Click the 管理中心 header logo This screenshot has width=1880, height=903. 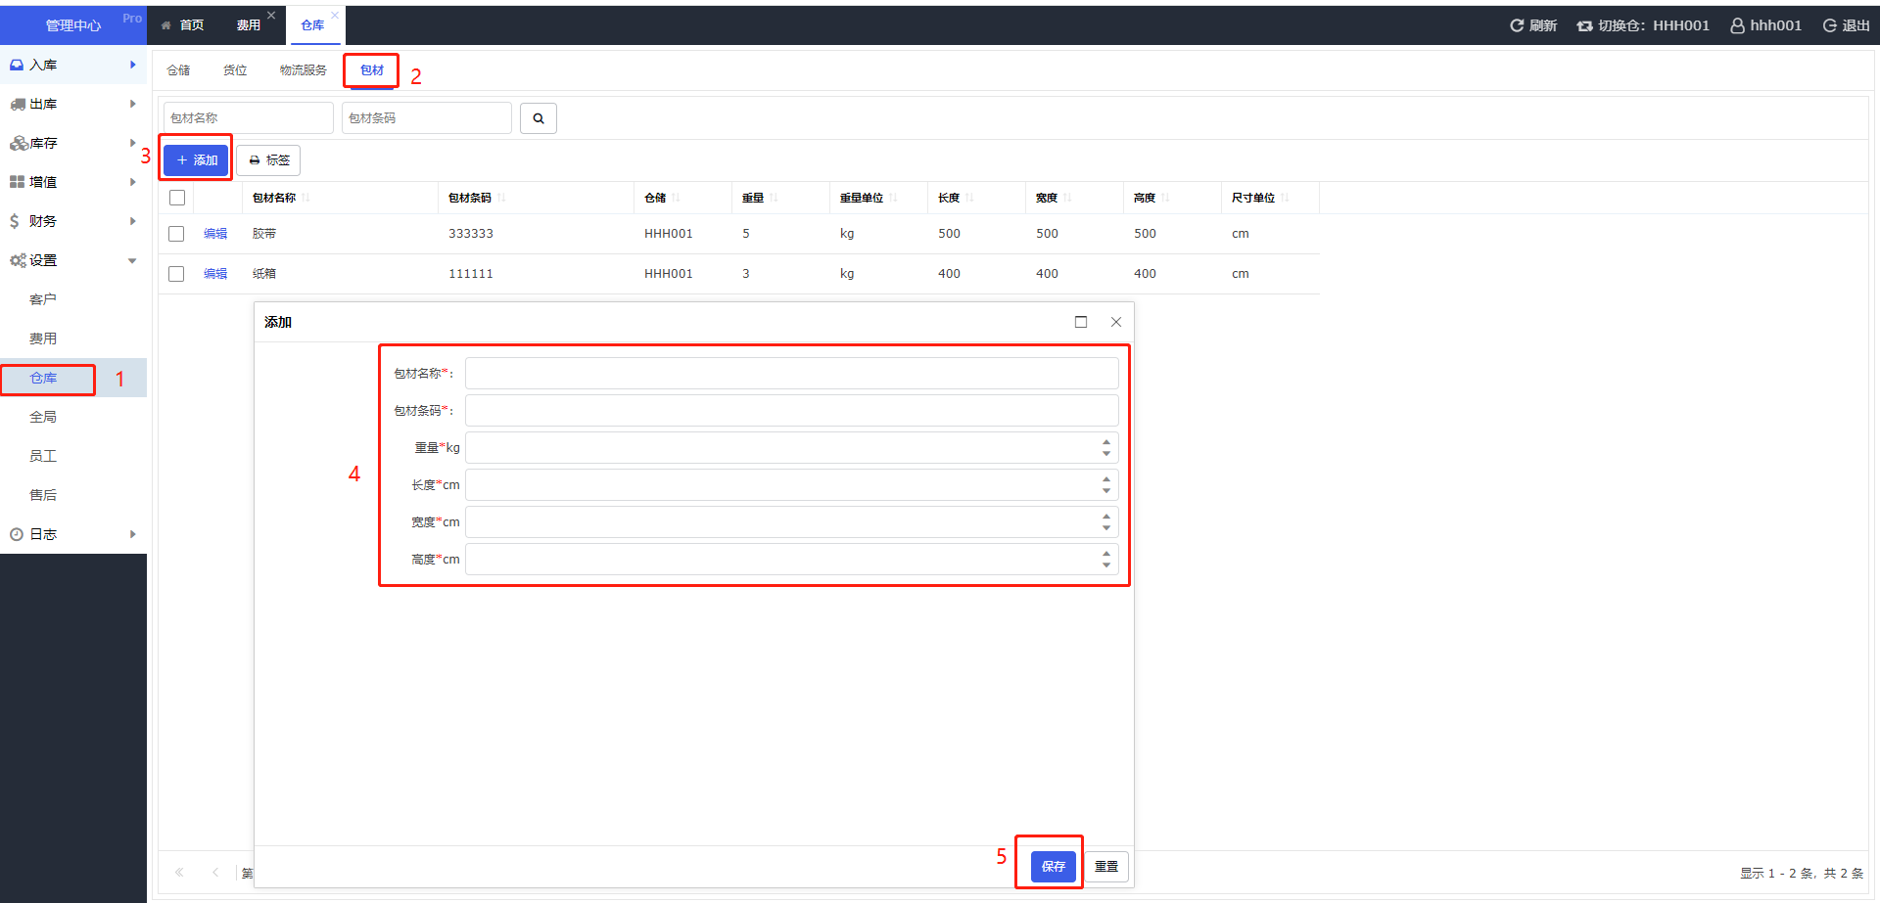pyautogui.click(x=73, y=25)
